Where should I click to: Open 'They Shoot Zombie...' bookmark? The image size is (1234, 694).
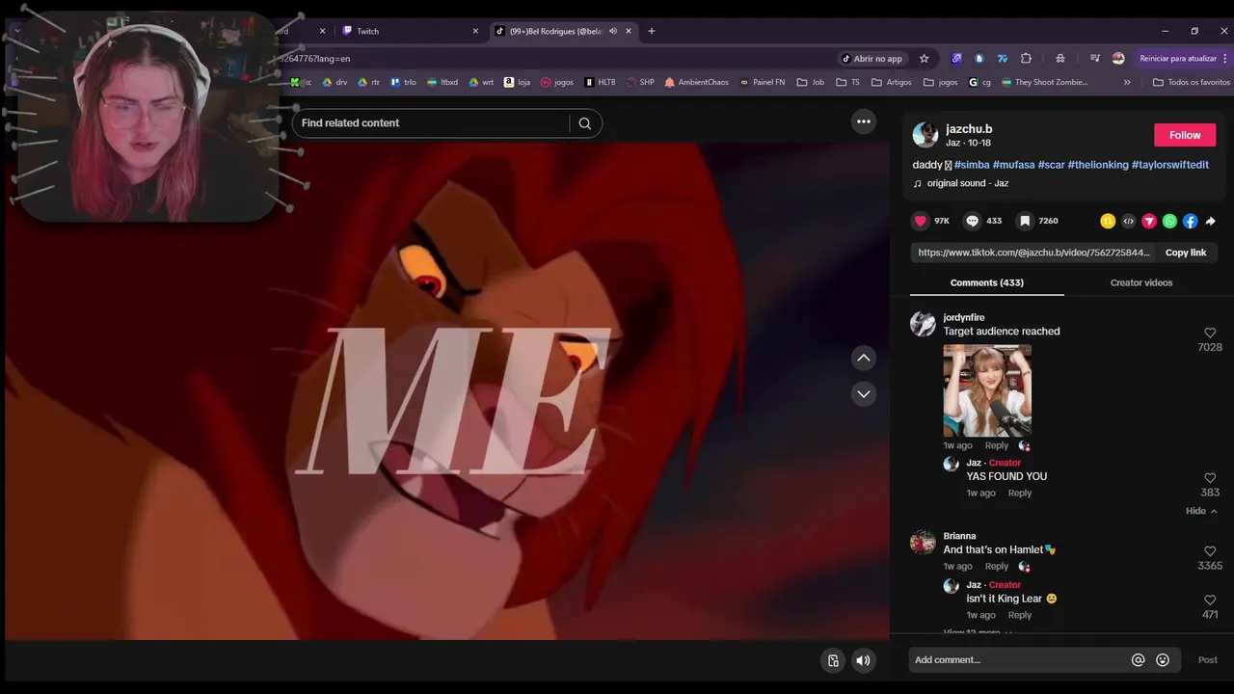point(1044,82)
